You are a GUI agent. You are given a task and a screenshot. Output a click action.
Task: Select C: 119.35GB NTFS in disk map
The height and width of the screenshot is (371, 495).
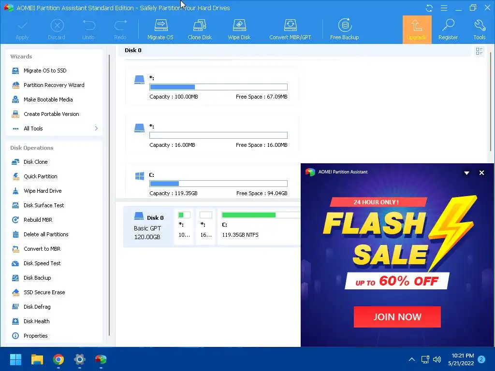pos(259,227)
